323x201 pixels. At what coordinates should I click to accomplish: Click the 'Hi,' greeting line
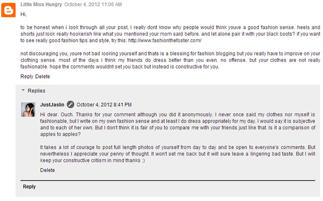point(24,14)
